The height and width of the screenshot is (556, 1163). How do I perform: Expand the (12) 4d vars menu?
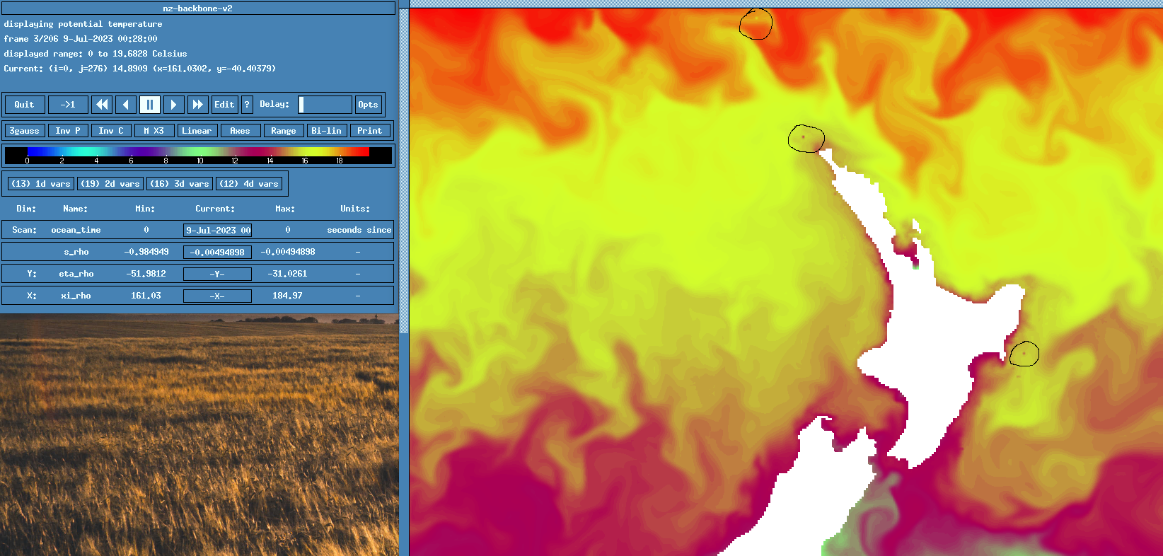[248, 184]
